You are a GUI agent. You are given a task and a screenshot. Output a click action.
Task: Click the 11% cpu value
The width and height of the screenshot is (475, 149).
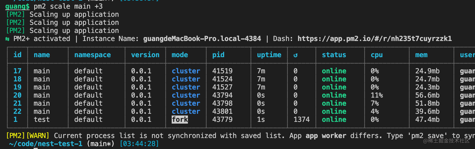377,95
